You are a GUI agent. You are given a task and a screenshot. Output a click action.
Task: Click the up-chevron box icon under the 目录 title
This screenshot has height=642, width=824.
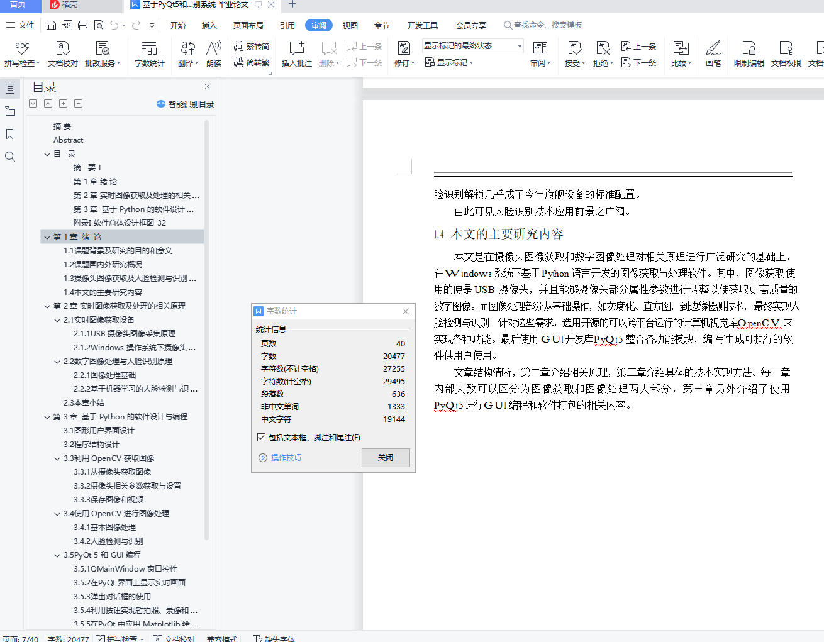click(x=48, y=104)
